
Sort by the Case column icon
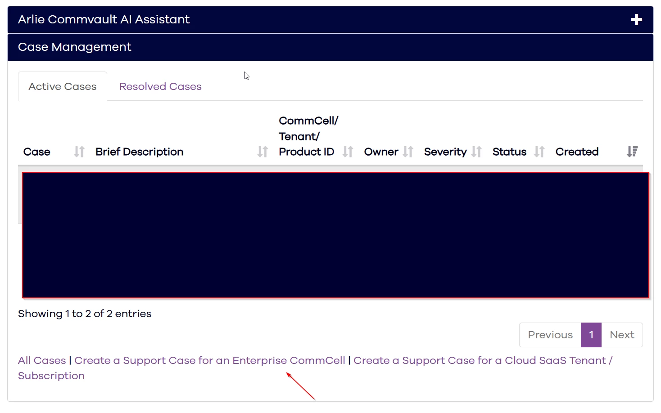[79, 152]
